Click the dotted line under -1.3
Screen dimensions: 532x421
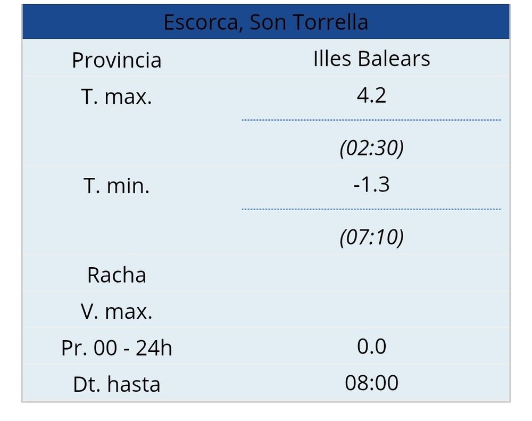371,209
